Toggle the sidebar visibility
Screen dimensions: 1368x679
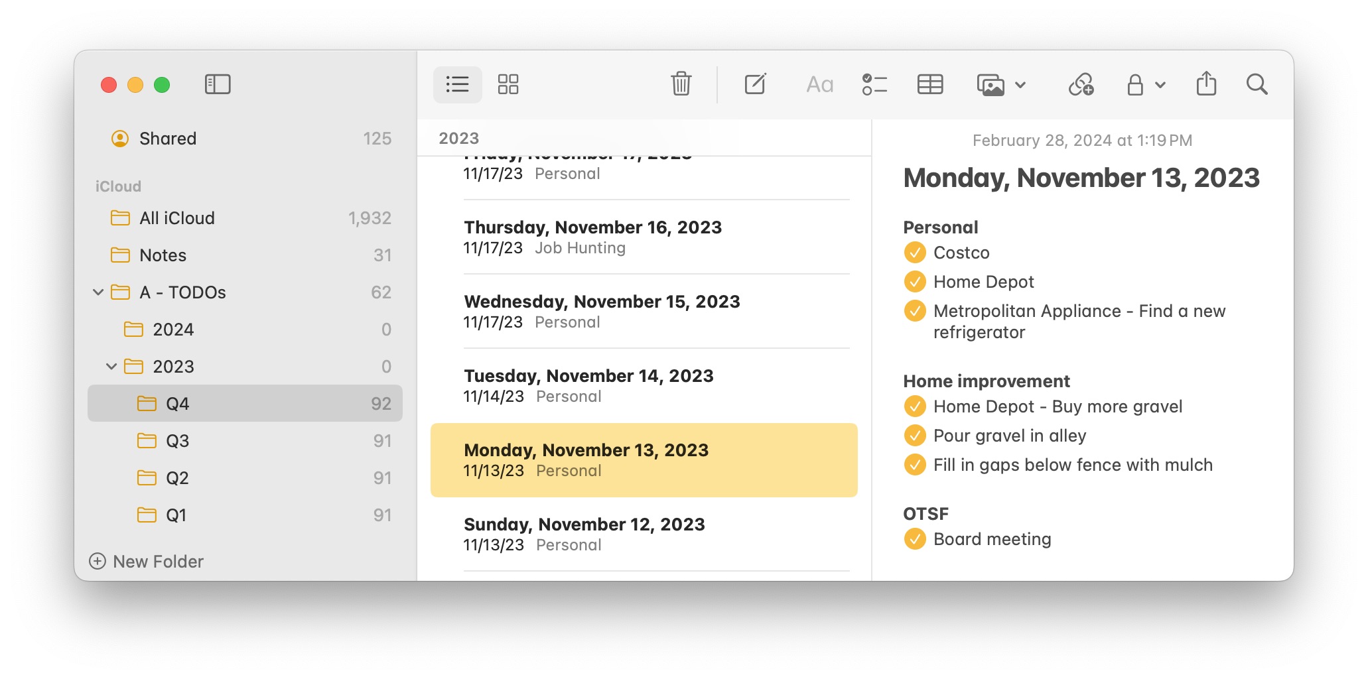point(217,85)
